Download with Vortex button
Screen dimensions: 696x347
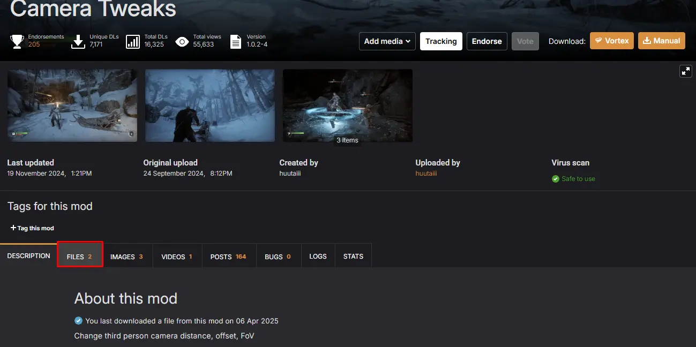point(612,41)
